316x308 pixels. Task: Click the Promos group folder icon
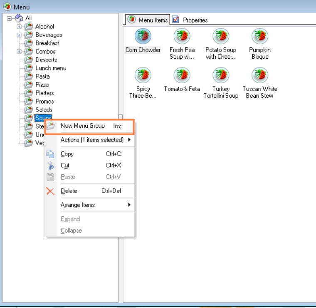click(29, 101)
